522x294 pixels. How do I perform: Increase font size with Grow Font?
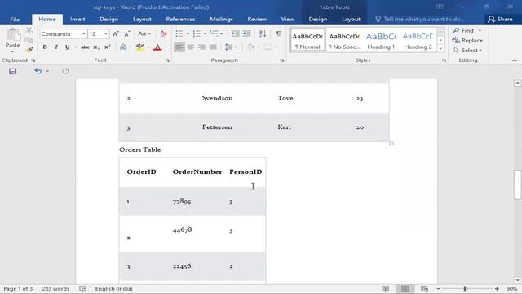[x=116, y=34]
